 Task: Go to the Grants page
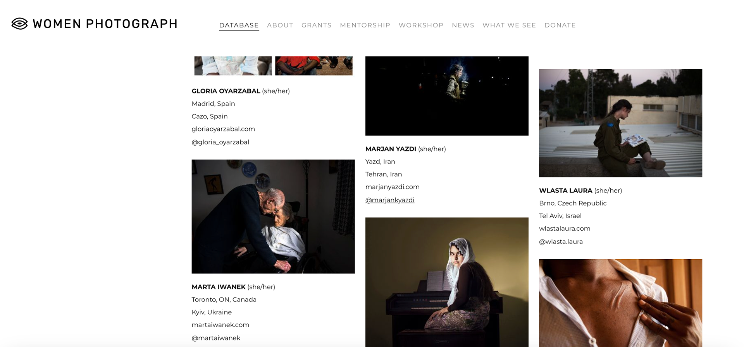click(x=316, y=25)
